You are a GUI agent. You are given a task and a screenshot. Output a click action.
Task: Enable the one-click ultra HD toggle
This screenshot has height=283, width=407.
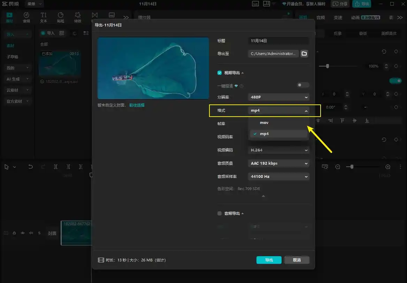[303, 85]
